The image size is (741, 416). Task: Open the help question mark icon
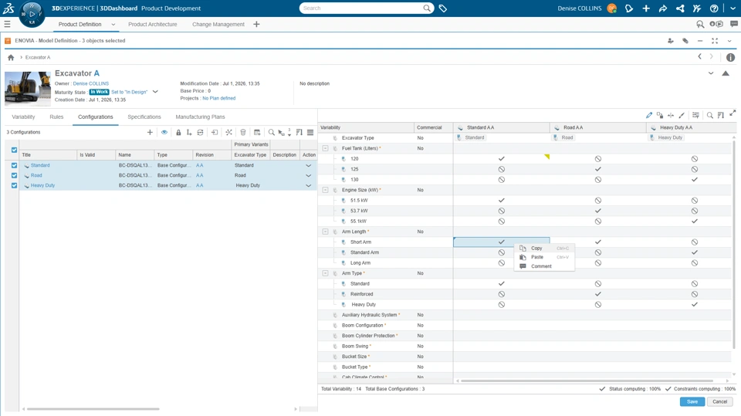pyautogui.click(x=714, y=8)
